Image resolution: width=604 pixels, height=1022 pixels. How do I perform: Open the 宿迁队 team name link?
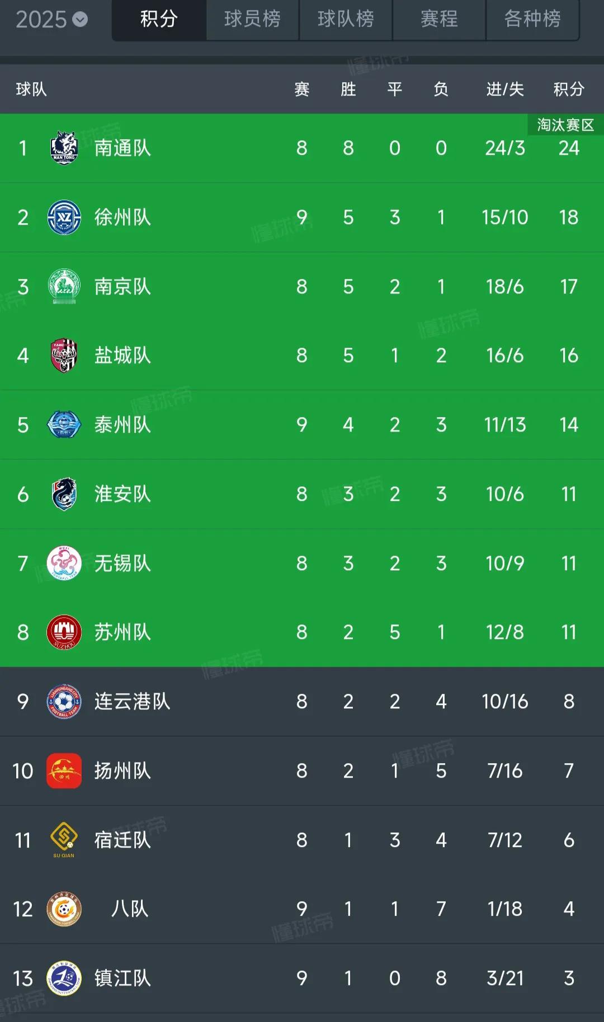122,840
